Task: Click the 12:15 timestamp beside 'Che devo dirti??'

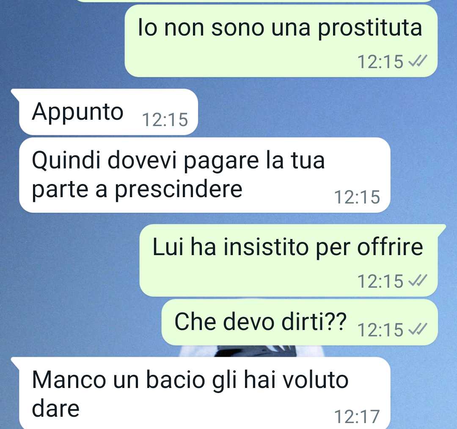Action: pyautogui.click(x=380, y=330)
